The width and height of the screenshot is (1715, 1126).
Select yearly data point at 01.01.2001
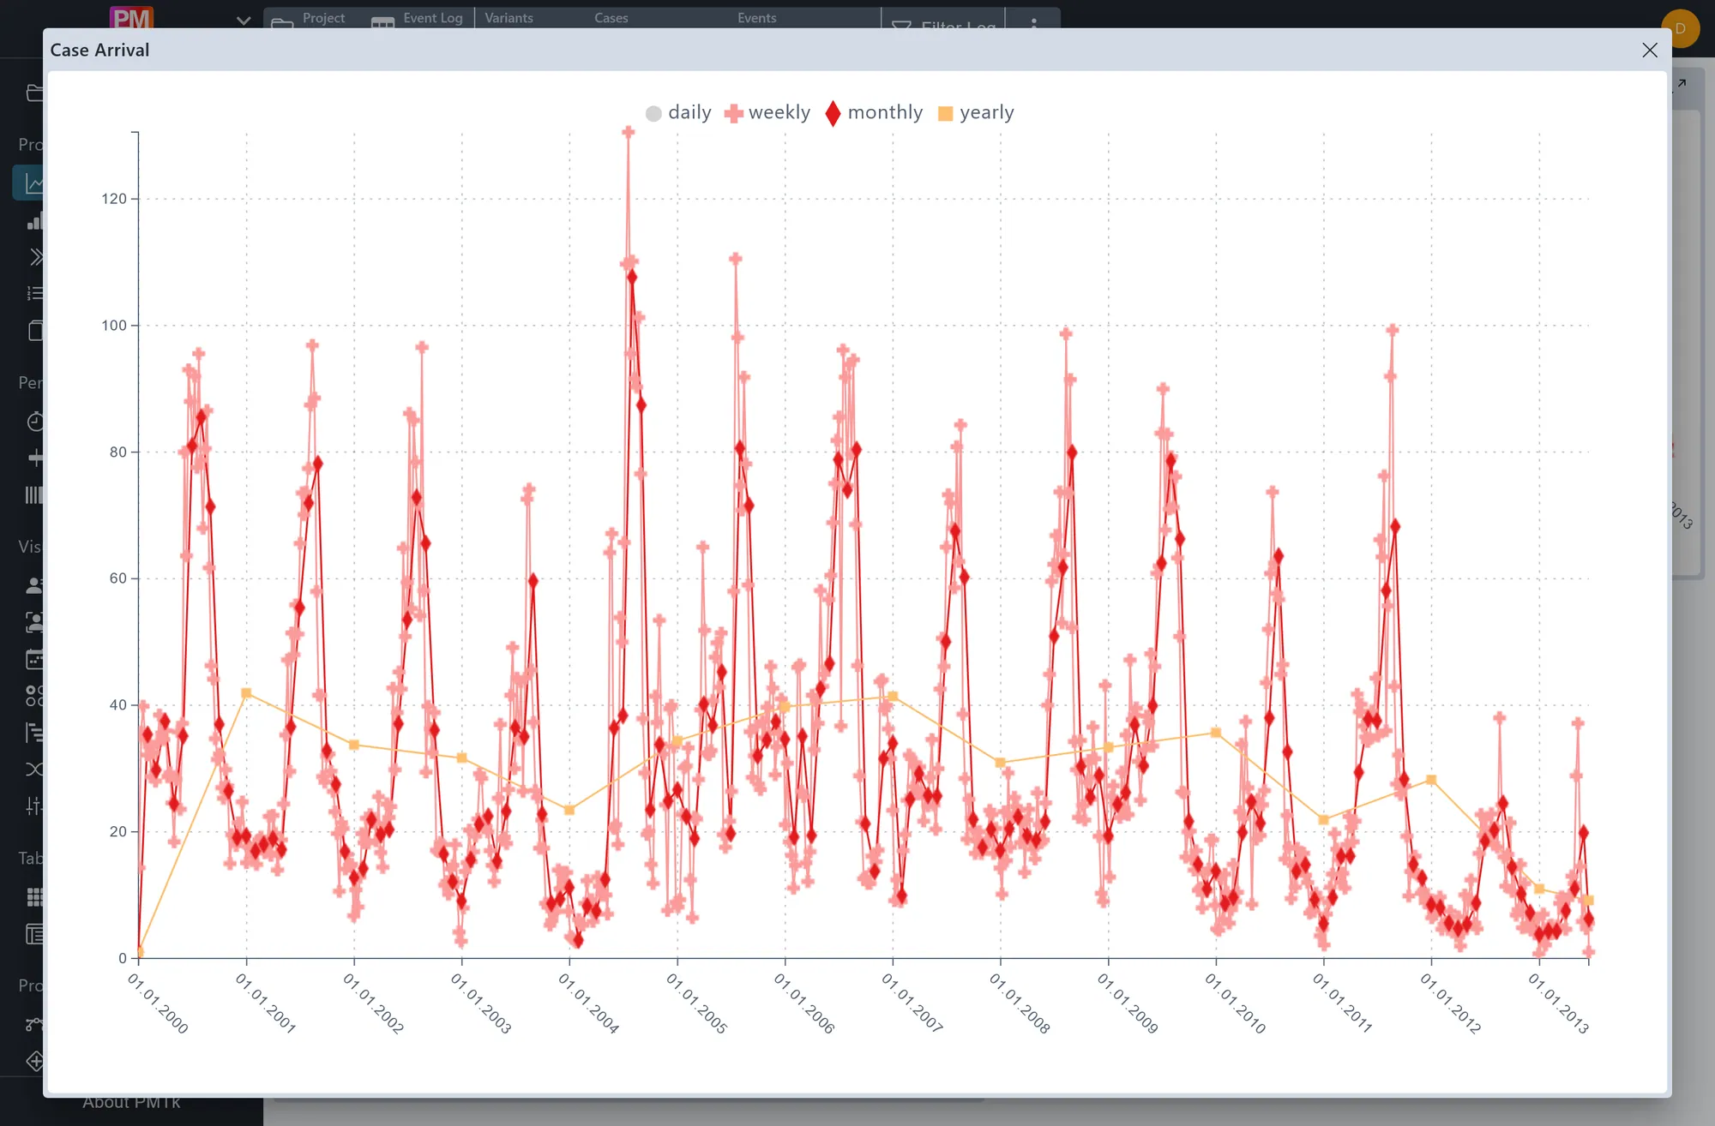[246, 692]
